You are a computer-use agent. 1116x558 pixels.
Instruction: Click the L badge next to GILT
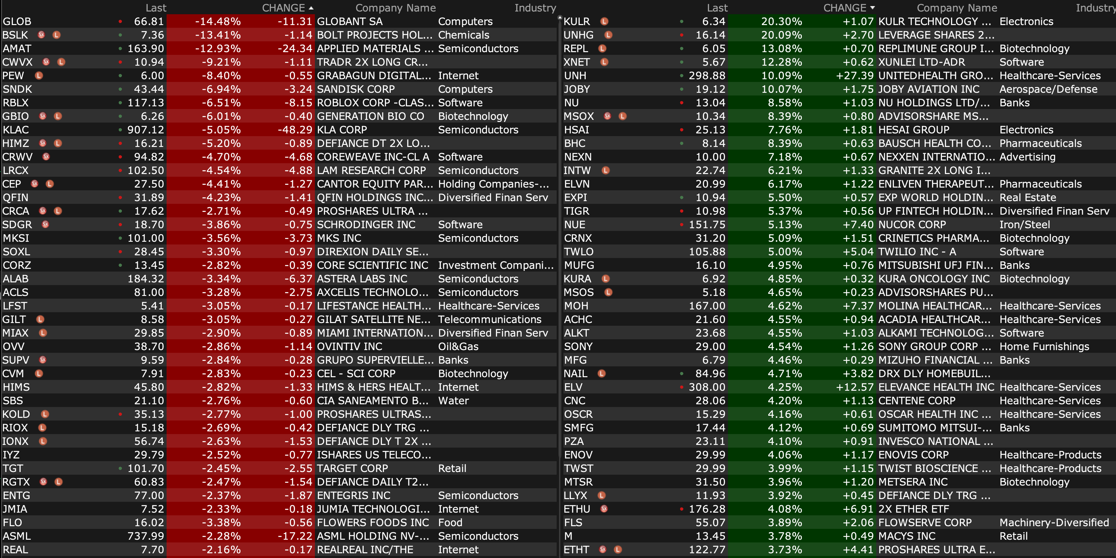tap(40, 319)
